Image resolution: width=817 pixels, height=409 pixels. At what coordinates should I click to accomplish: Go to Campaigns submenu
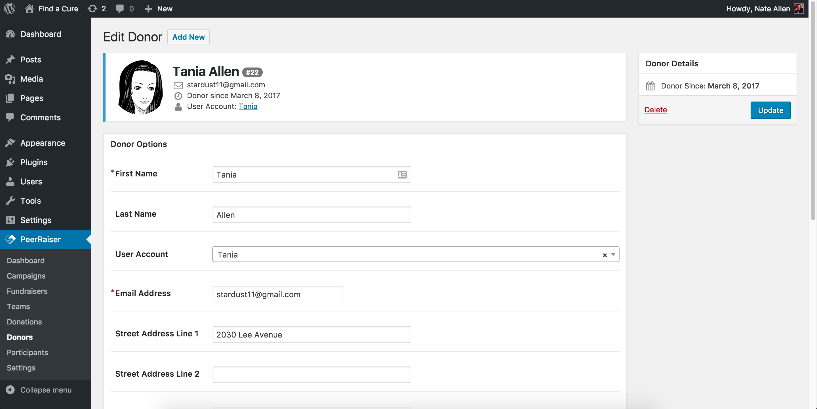26,276
